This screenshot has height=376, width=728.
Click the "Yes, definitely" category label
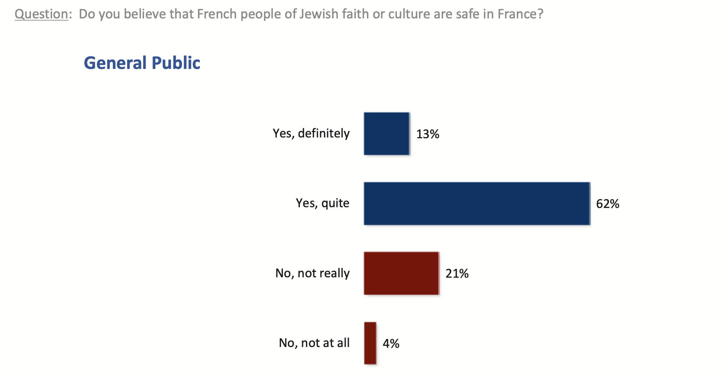coord(311,134)
